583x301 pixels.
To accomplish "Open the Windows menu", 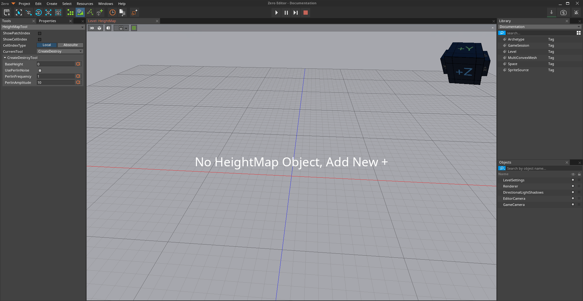I will 106,4.
